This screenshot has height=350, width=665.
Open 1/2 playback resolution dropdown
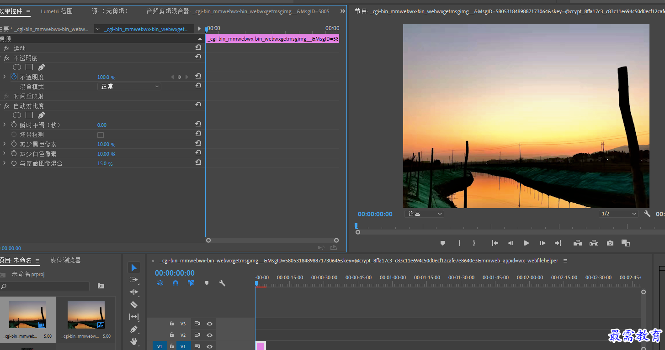618,214
